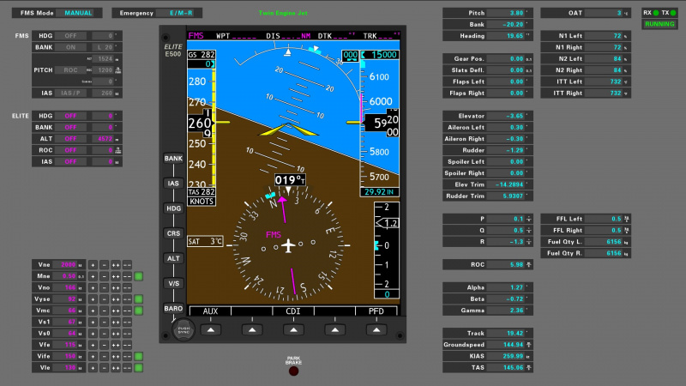Viewport: 686px width, 386px height.
Task: Toggle the green indicator beside Vyse
Action: click(138, 299)
